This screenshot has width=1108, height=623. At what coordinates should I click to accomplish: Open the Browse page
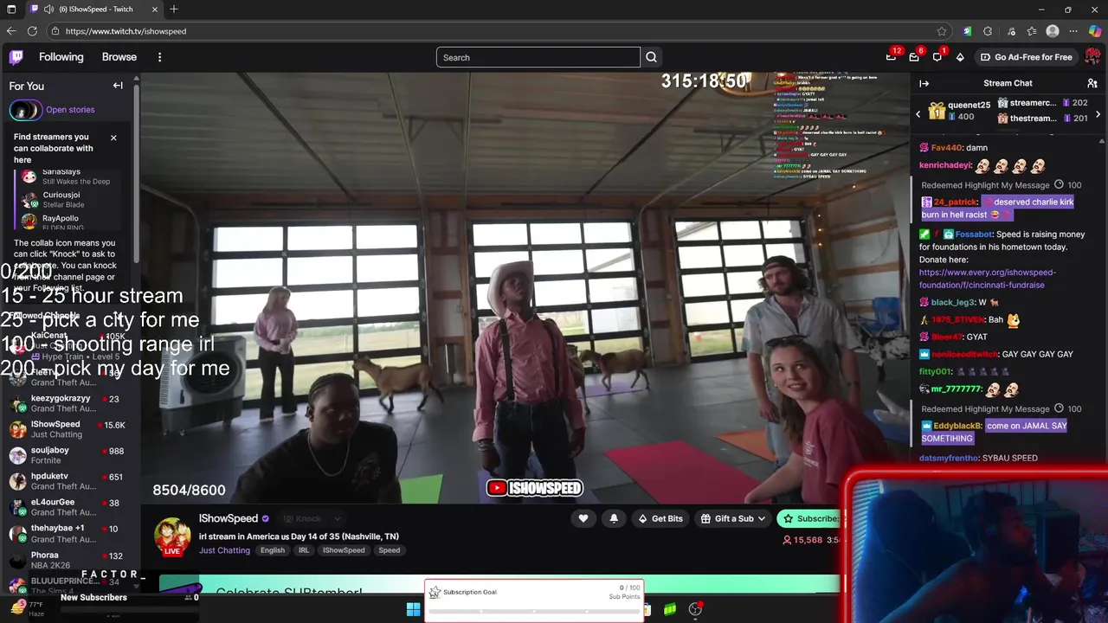coord(119,57)
